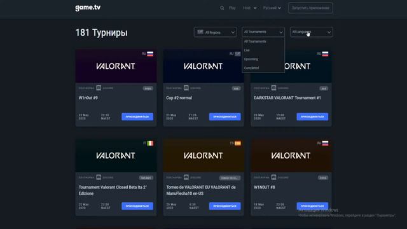Click the platform PC icon on Torneo de VALORANT card
This screenshot has height=229, width=407.
click(x=186, y=177)
